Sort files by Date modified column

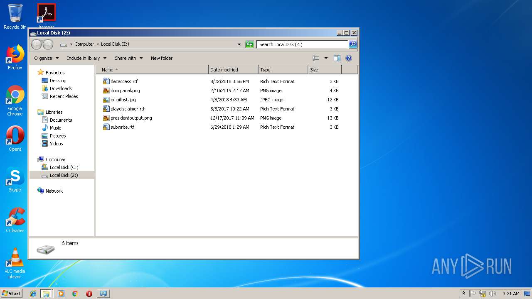click(x=233, y=70)
